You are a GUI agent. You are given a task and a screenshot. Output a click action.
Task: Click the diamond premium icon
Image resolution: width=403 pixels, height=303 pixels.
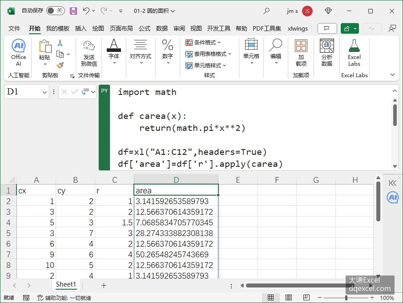pos(328,11)
